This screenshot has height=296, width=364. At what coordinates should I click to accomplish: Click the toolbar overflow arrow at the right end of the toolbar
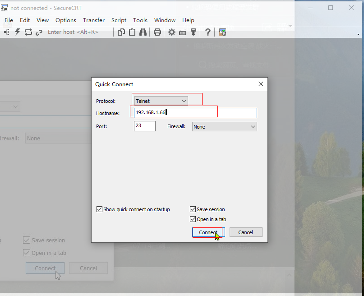[359, 34]
